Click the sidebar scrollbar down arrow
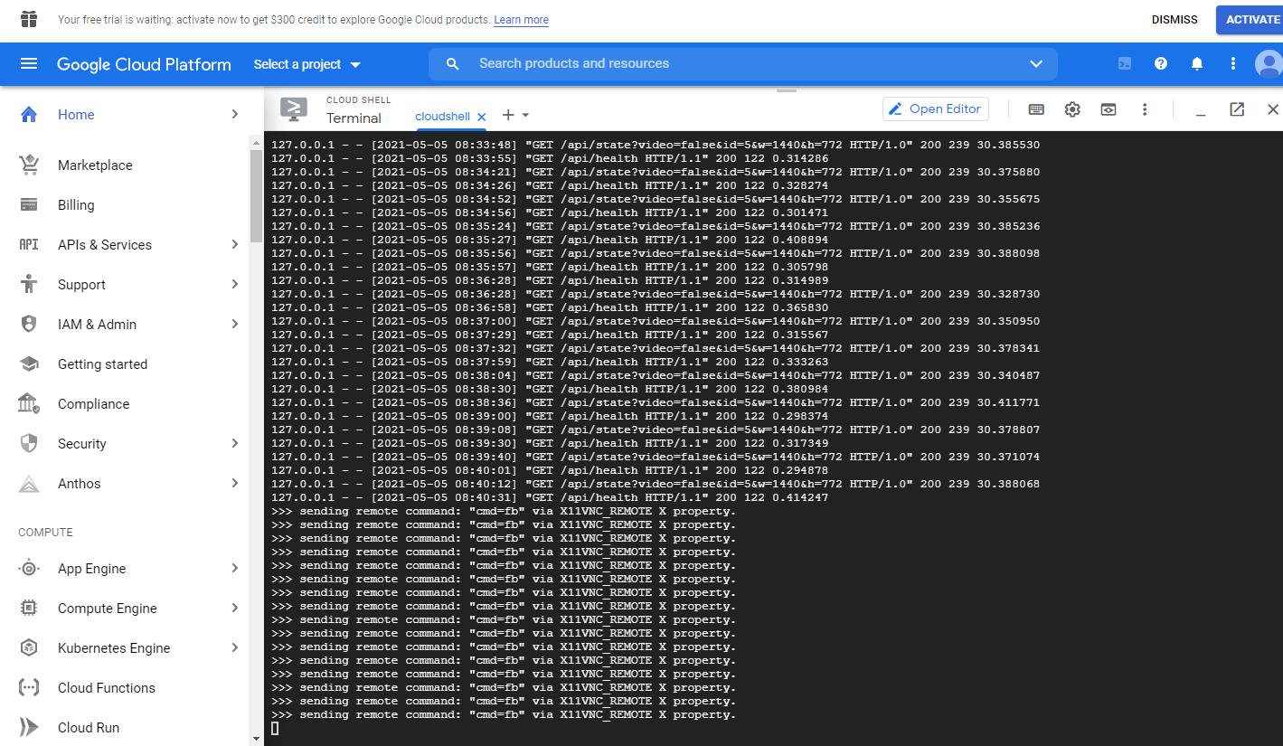 [256, 739]
